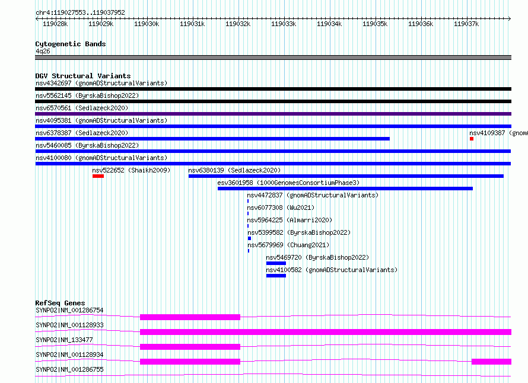Click the nsv4100080 gnomAD variant label

coord(101,158)
